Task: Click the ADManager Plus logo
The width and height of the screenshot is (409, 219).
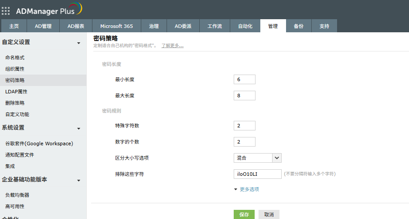Action: (49, 9)
